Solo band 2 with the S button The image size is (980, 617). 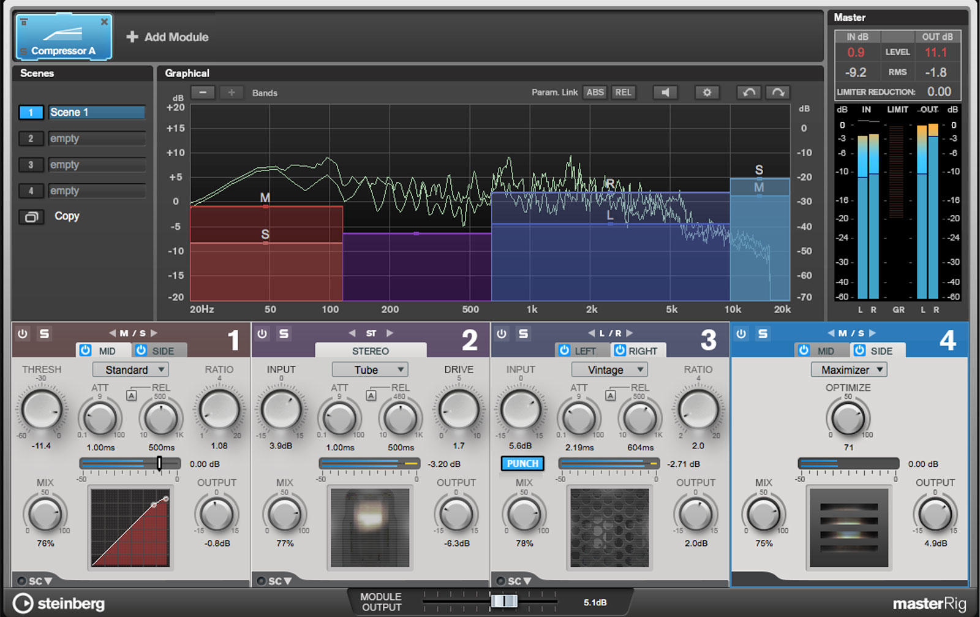click(x=284, y=334)
